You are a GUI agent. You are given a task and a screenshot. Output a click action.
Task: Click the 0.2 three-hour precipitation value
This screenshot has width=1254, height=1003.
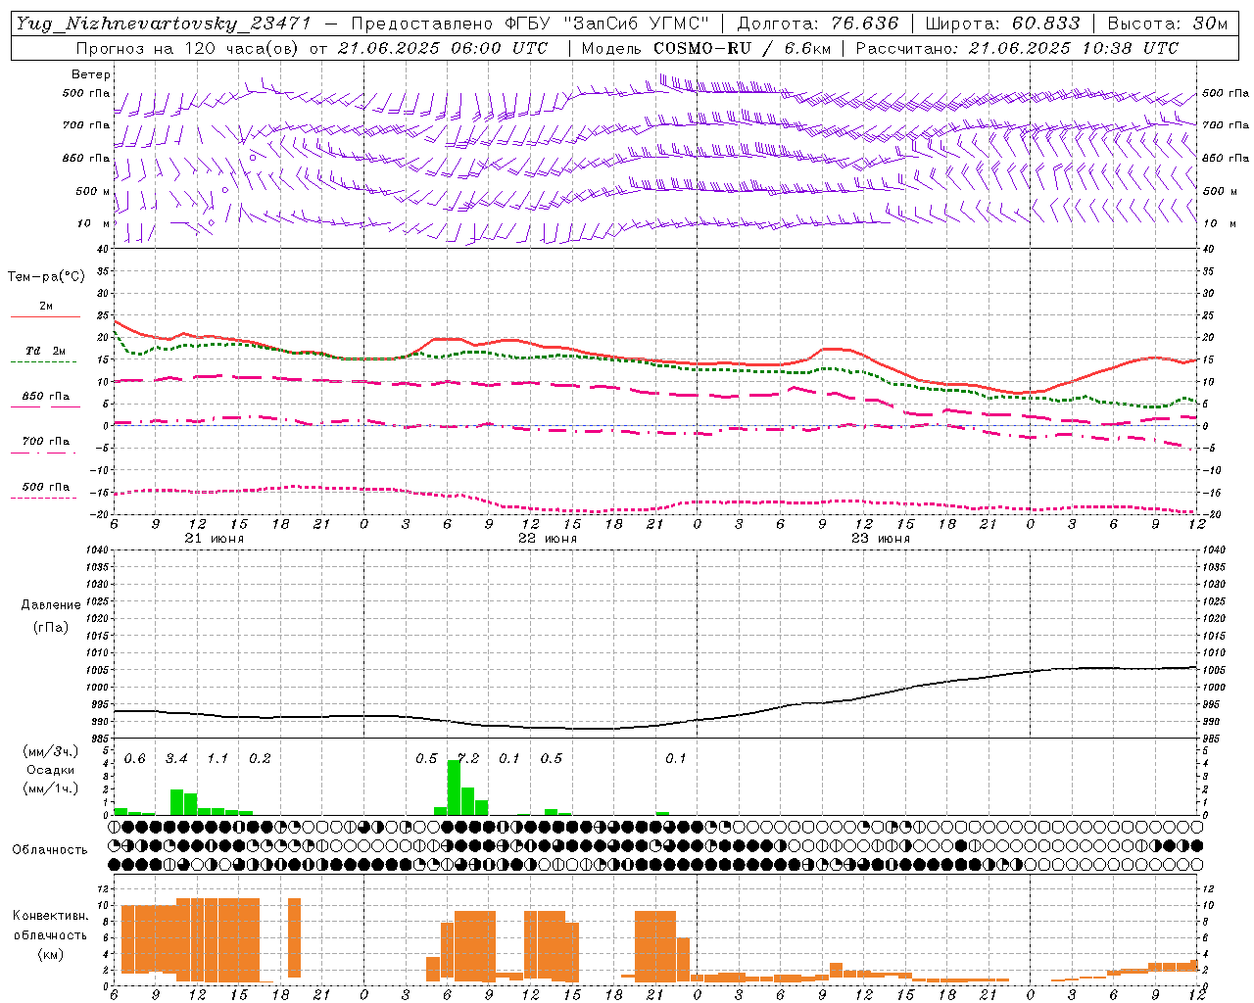pos(260,759)
